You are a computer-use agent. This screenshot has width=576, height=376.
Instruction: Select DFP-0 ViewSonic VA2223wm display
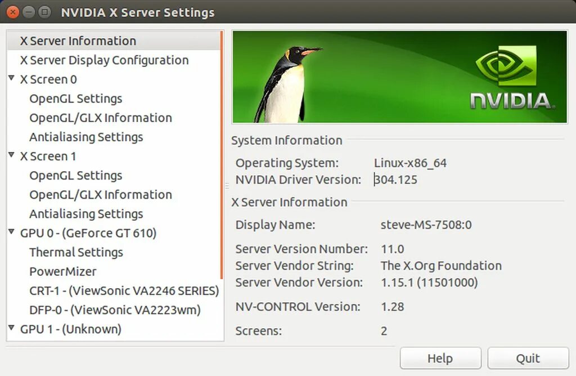(x=115, y=310)
